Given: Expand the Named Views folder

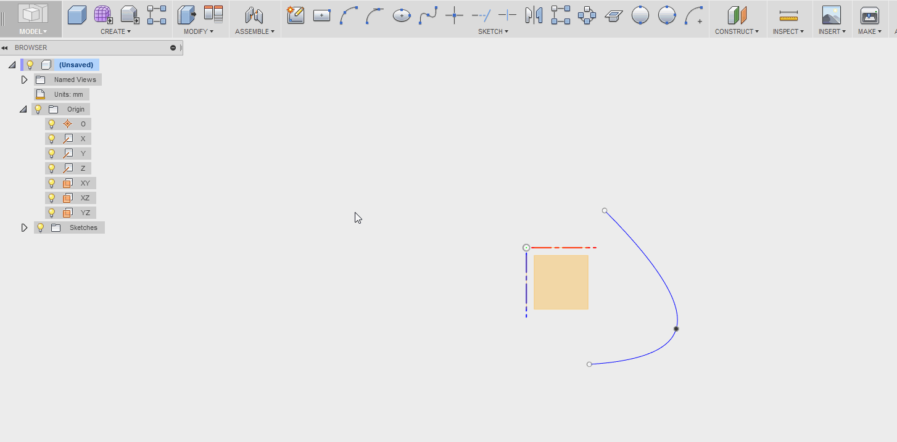Looking at the screenshot, I should pos(24,79).
